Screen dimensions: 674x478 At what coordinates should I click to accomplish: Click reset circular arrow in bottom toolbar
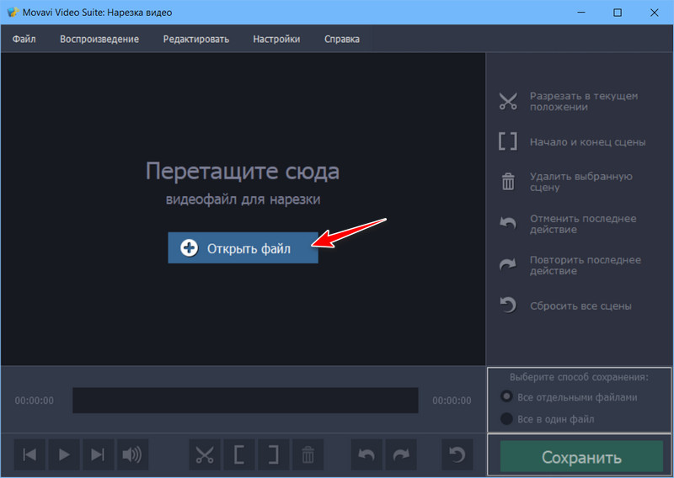(457, 454)
